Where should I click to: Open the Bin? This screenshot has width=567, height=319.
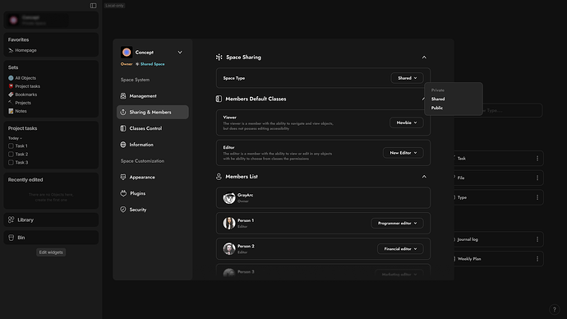(x=51, y=238)
